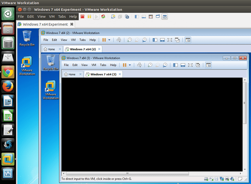The image size is (251, 184).
Task: Take a snapshot using outer toolbar clock icon
Action: 113,17
